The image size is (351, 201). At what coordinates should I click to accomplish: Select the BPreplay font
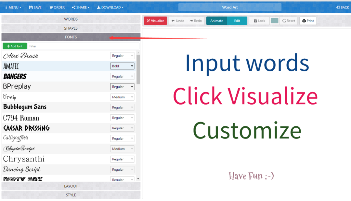click(x=17, y=87)
